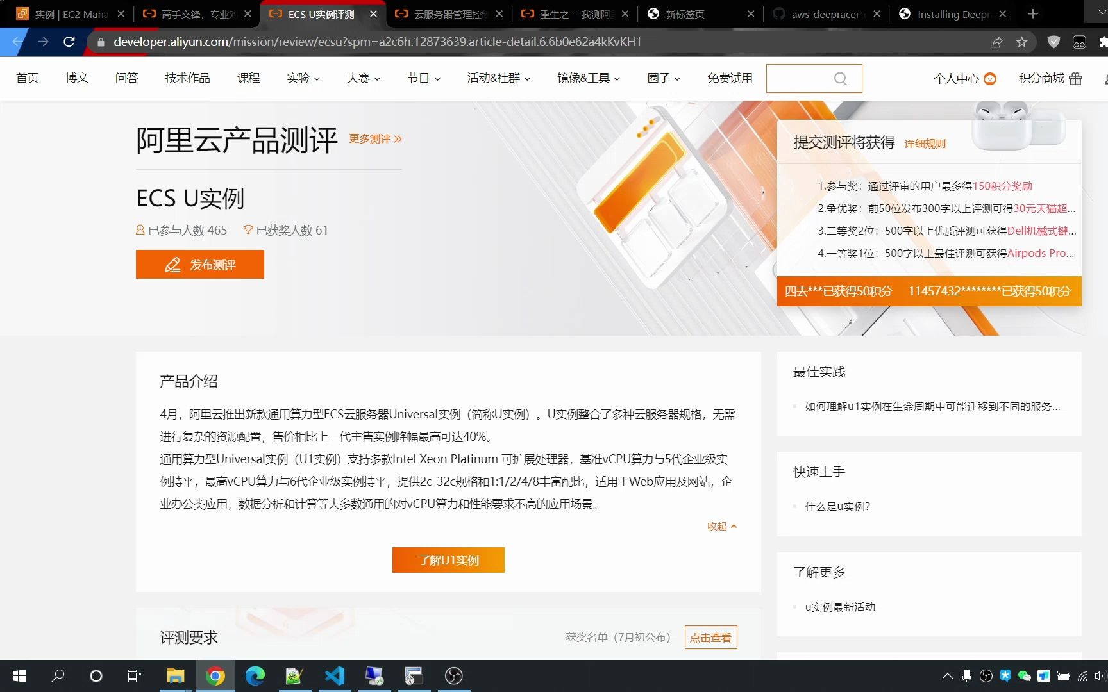Image resolution: width=1108 pixels, height=692 pixels.
Task: Open the u实例最新活动 link
Action: (840, 607)
